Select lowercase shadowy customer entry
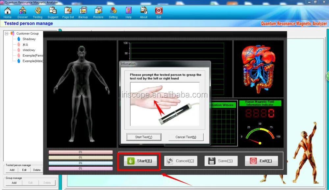The width and height of the screenshot is (329, 190). click(x=29, y=50)
